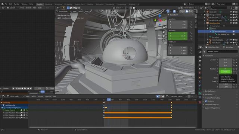Select material preview shading
This screenshot has height=134, width=239.
(x=189, y=12)
